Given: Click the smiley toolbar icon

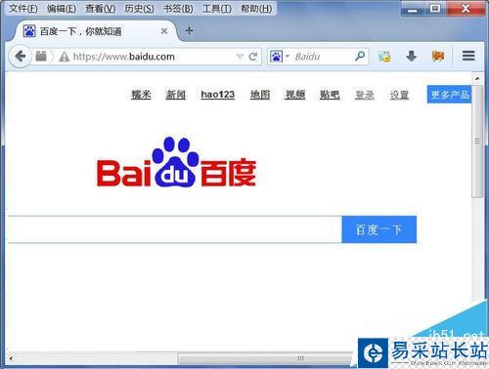Looking at the screenshot, I should click(384, 57).
